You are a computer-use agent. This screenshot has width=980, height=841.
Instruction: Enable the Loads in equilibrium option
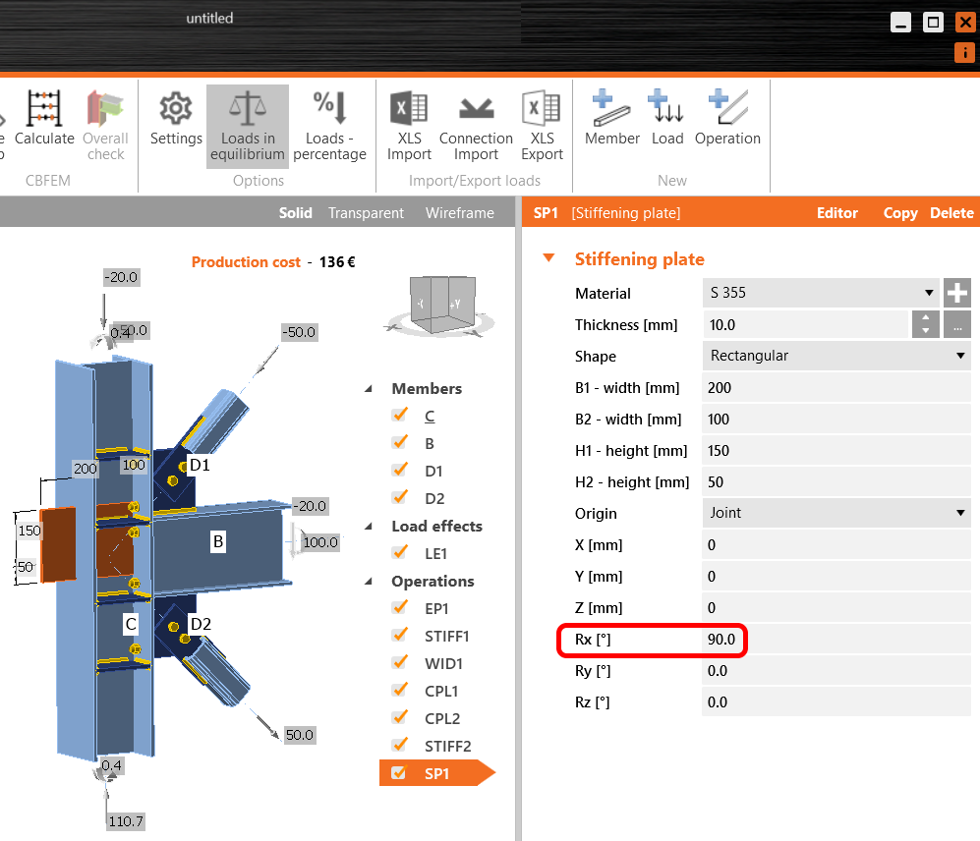247,124
